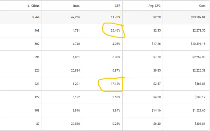This screenshot has width=210, height=131.
Task: Click the Avg. CPC column header
Action: pos(154,6)
